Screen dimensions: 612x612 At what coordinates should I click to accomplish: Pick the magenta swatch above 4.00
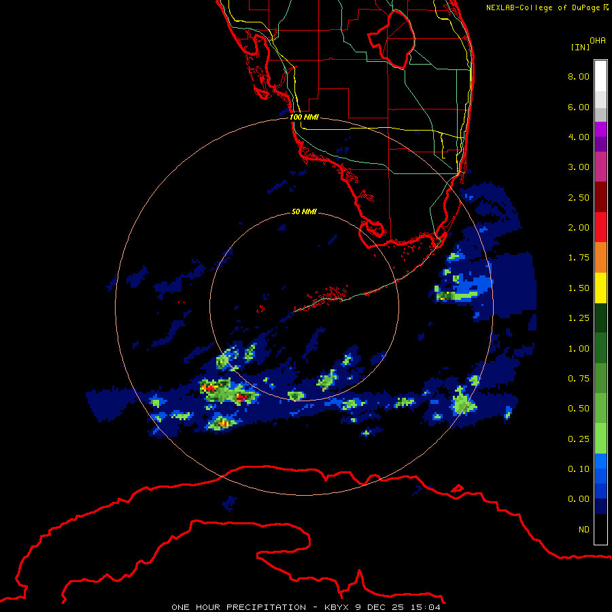[600, 129]
